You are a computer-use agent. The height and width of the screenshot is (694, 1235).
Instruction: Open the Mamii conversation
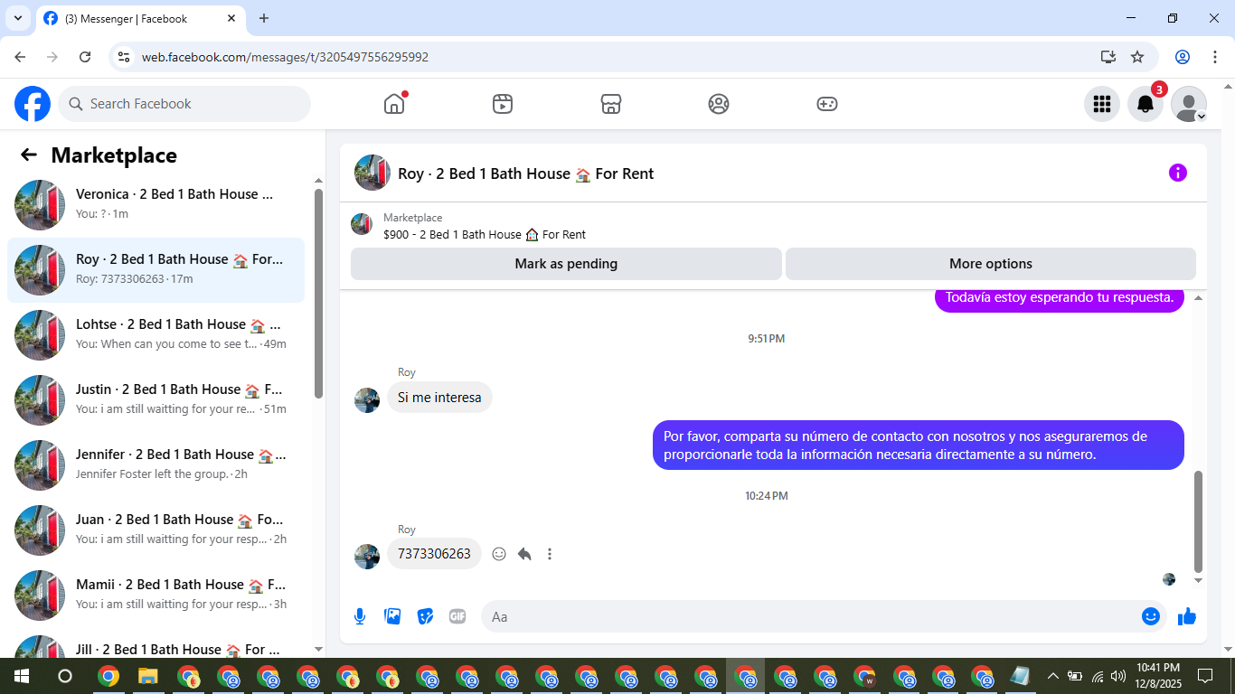click(156, 595)
